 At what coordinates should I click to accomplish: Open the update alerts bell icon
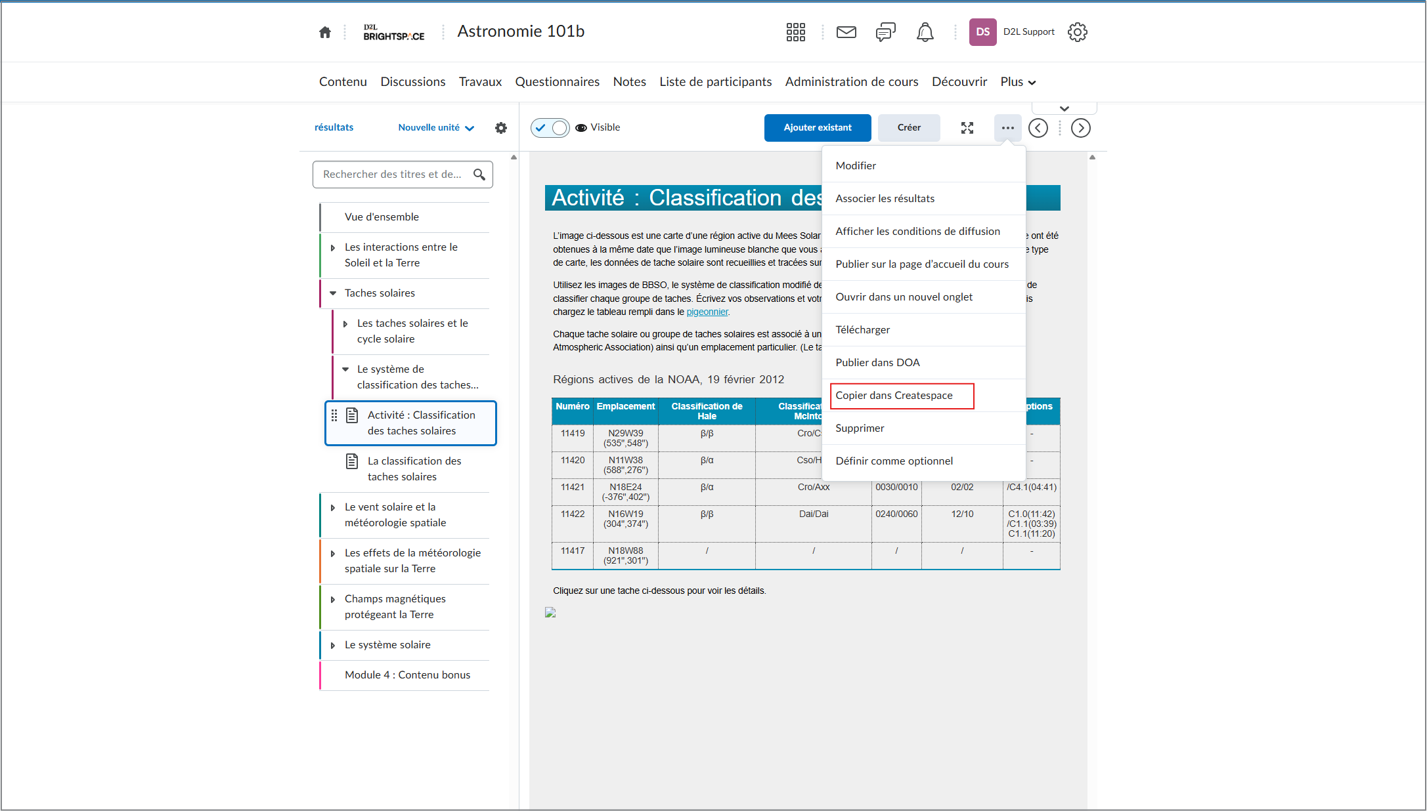[925, 32]
